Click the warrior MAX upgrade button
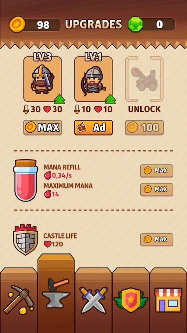This screenshot has height=333, width=187. (x=42, y=127)
